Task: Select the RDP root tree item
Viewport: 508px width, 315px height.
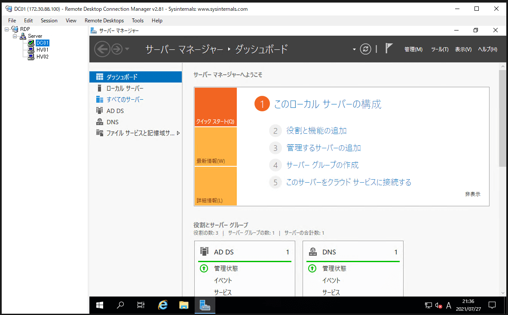Action: (25, 29)
